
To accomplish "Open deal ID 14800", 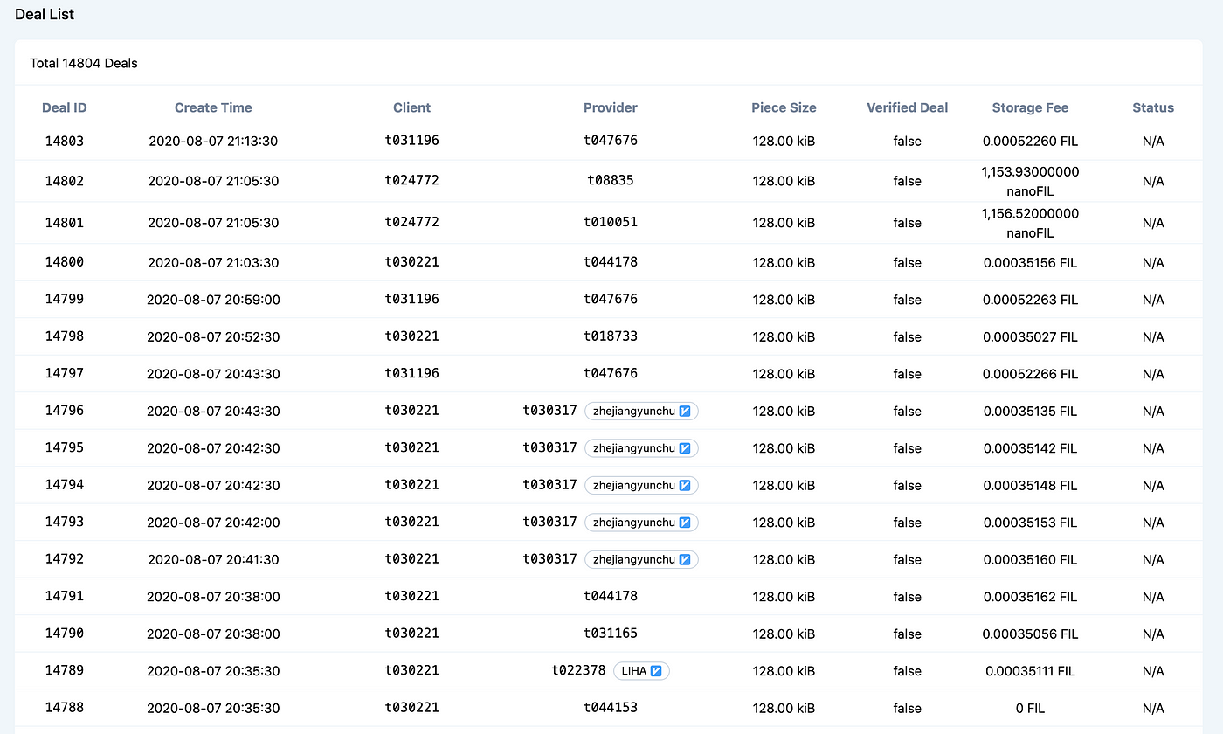I will tap(65, 262).
